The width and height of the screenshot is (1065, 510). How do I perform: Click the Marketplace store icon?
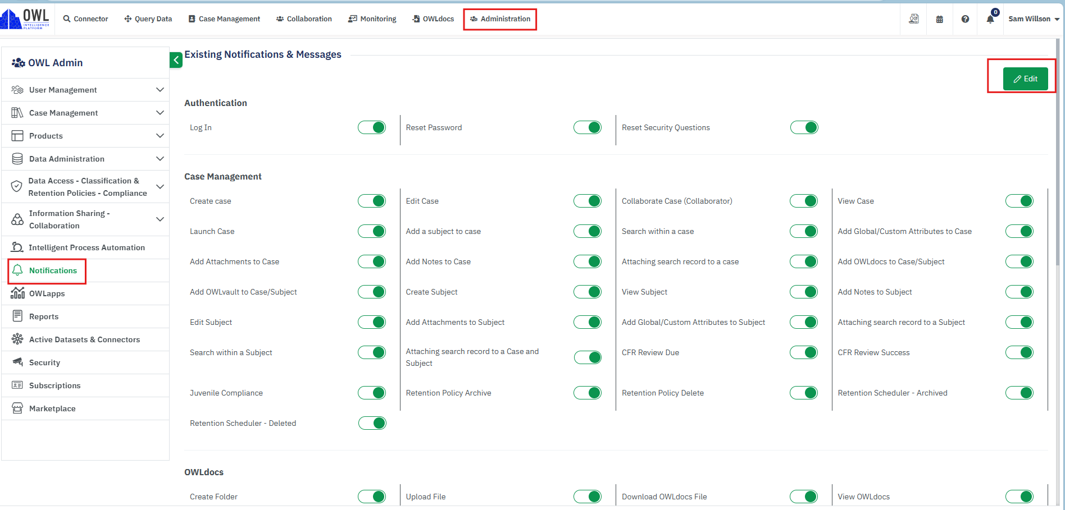click(17, 408)
